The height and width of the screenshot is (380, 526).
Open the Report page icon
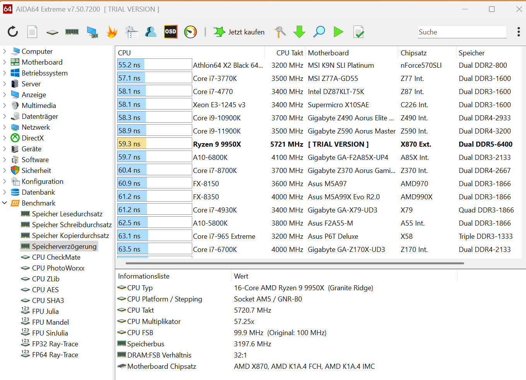(32, 32)
